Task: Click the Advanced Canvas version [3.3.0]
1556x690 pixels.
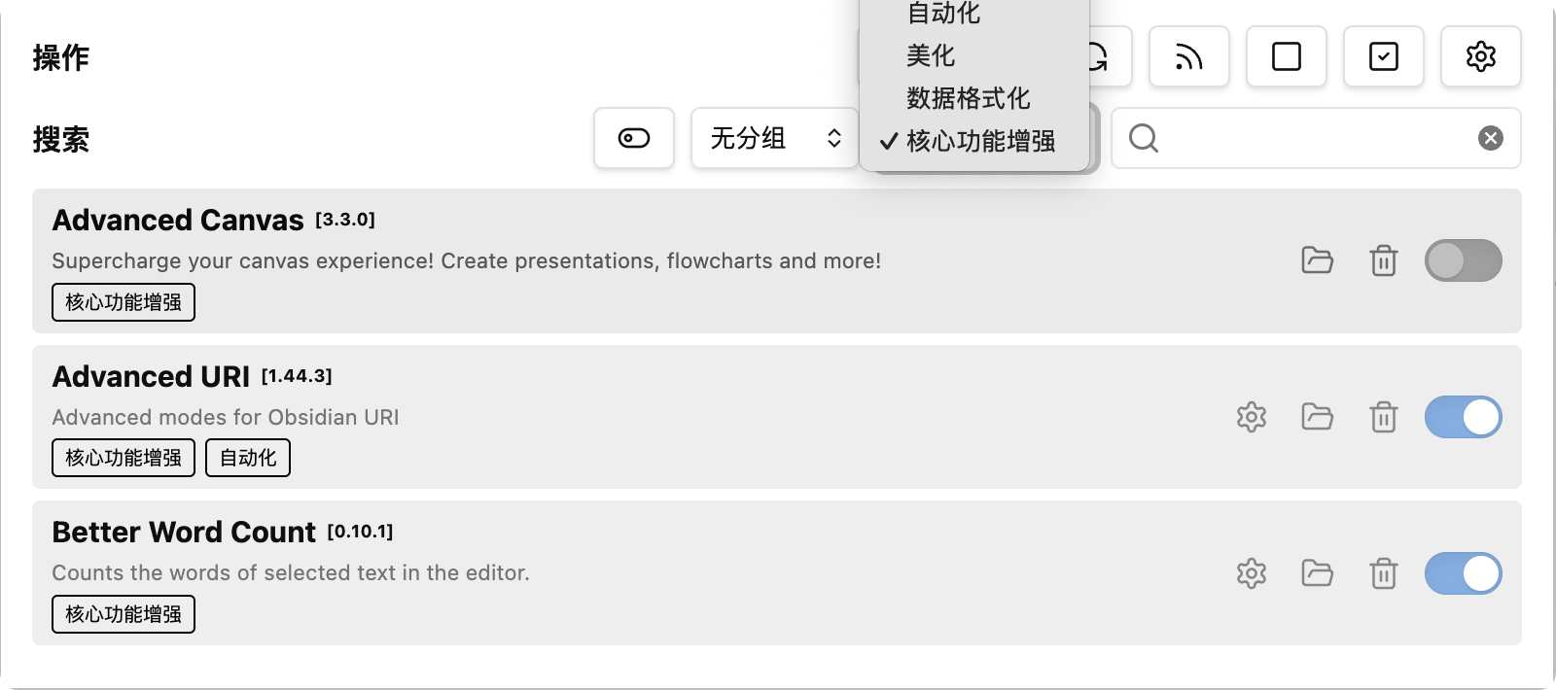Action: coord(345,220)
